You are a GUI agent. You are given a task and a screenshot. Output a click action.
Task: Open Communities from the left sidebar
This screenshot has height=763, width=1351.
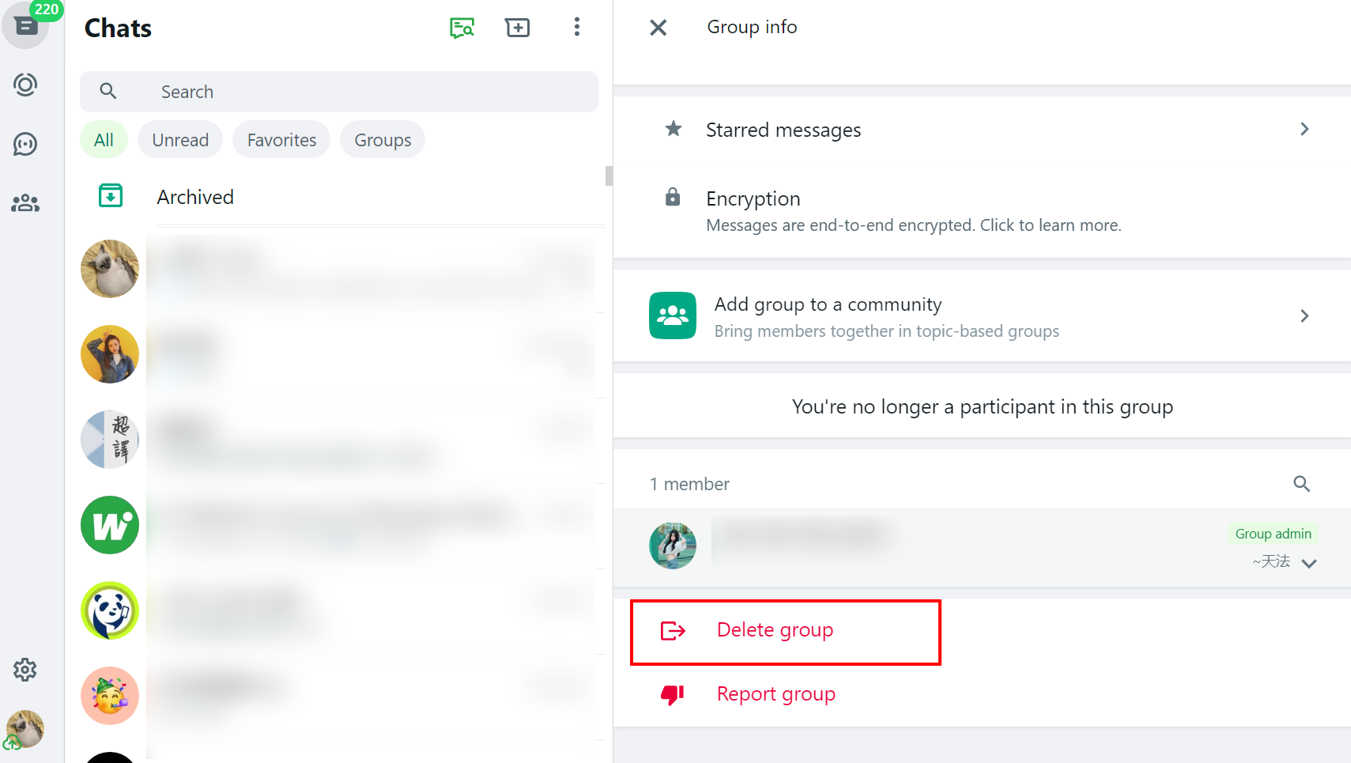(25, 202)
